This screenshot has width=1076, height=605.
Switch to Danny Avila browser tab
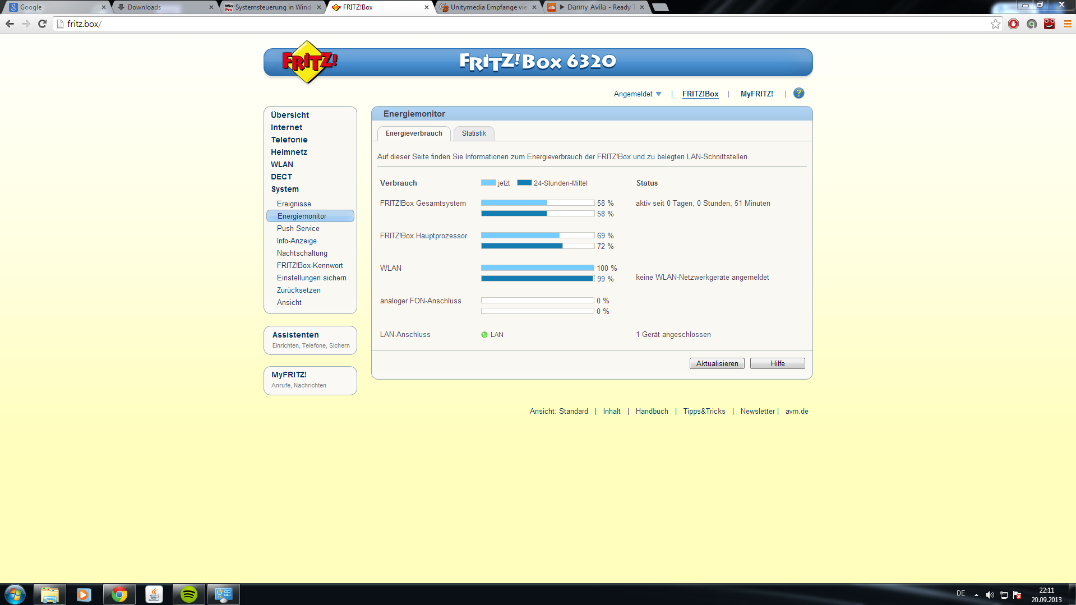coord(596,7)
